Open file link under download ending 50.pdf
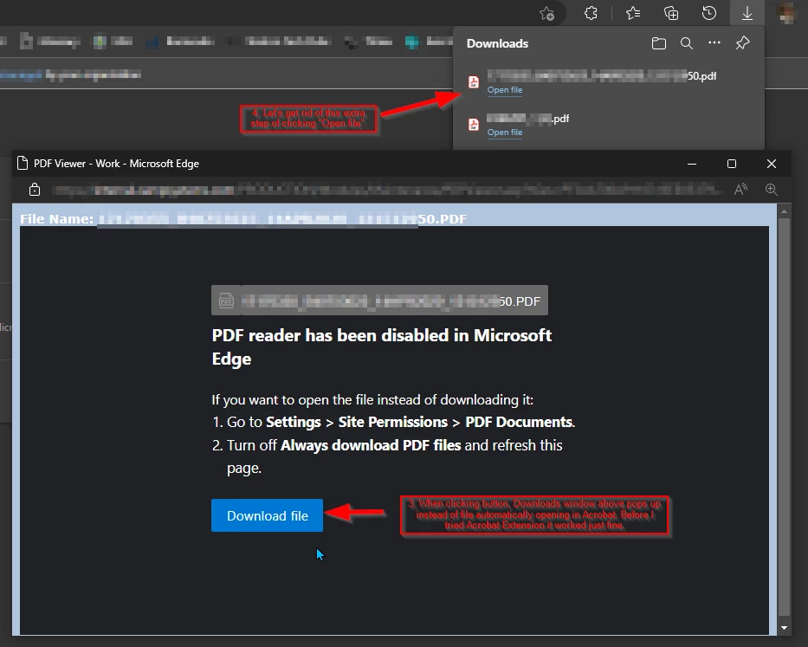Screen dimensions: 808x647 pos(505,90)
